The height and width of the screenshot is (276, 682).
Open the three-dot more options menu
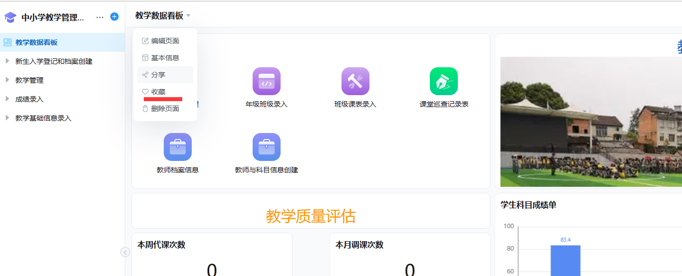(x=100, y=17)
